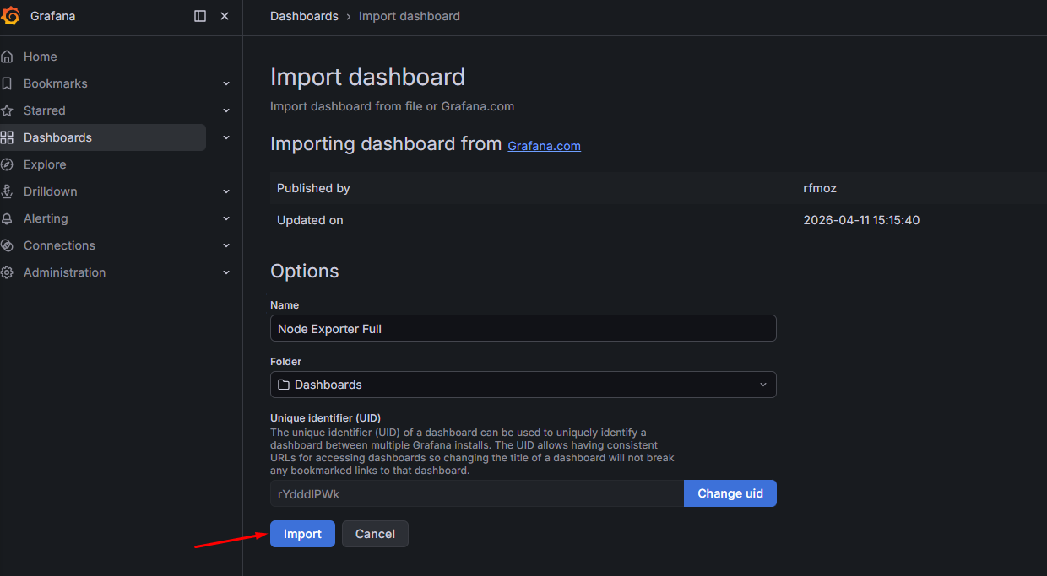Viewport: 1047px width, 576px height.
Task: Click the Administration gear icon
Action: [x=7, y=272]
